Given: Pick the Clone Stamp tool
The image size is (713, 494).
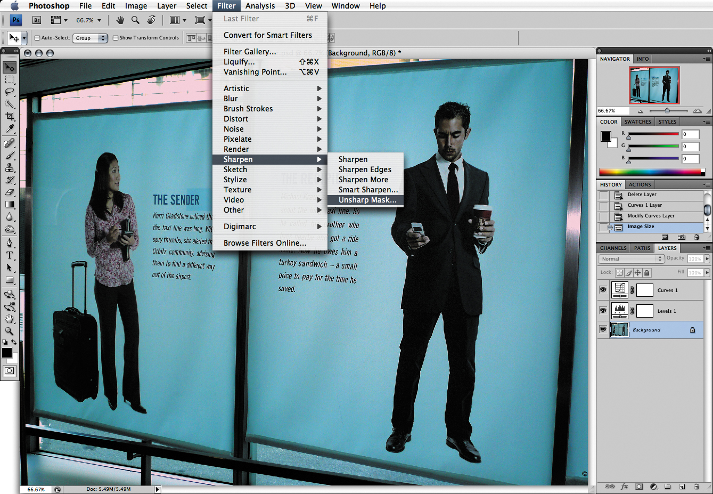Looking at the screenshot, I should pyautogui.click(x=10, y=167).
